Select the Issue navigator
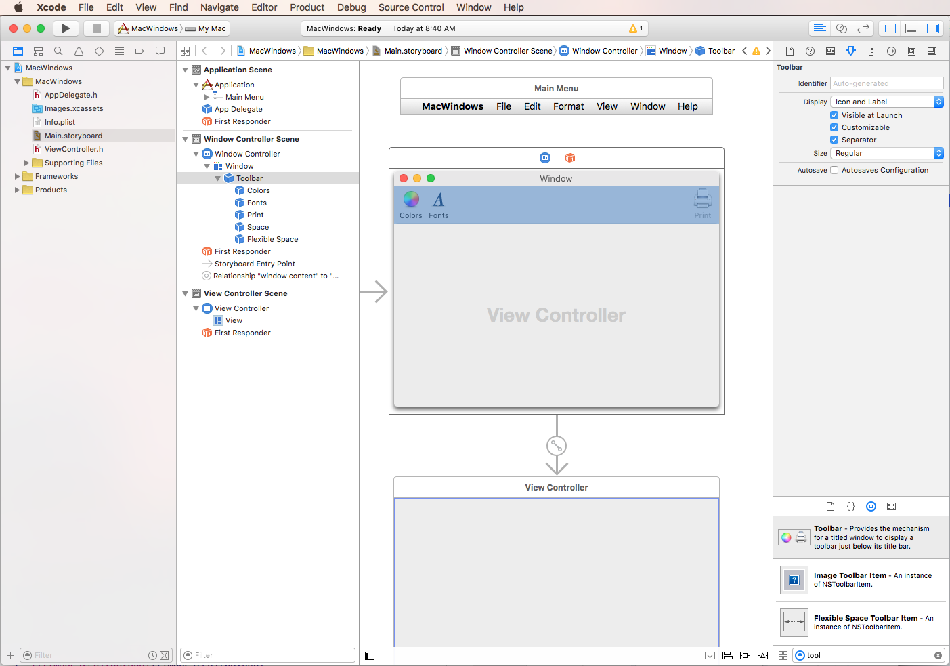Image resolution: width=950 pixels, height=666 pixels. click(x=79, y=51)
